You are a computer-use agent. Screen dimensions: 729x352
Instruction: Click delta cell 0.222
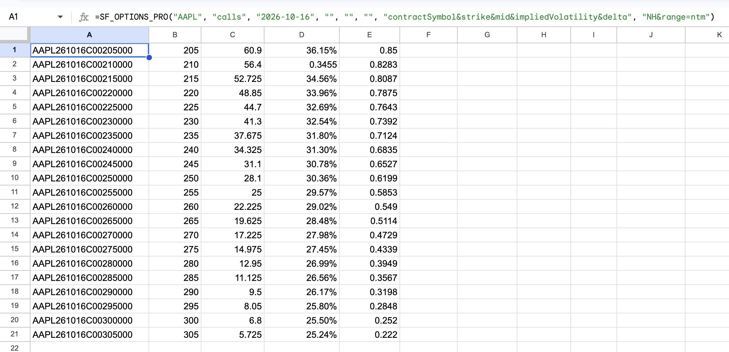pyautogui.click(x=370, y=334)
